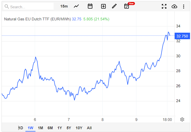Click the 30 price axis label
The width and height of the screenshot is (191, 132).
178,56
